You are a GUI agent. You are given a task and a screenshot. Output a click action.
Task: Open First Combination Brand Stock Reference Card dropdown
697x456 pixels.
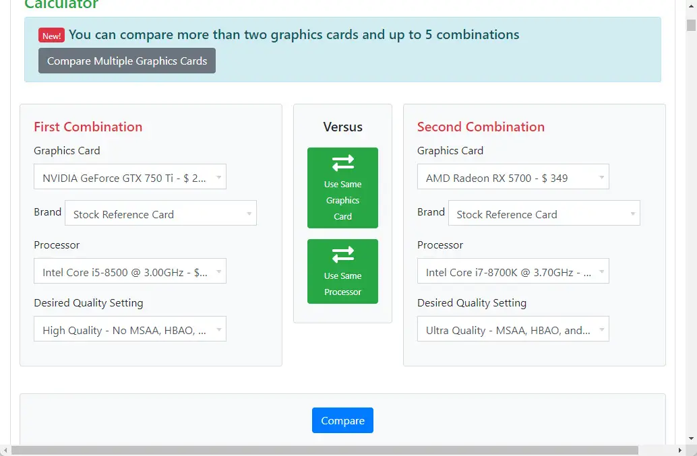click(x=160, y=213)
